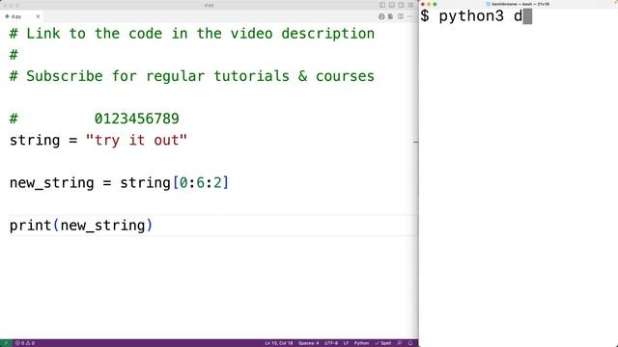Toggle secondary side bar layout icon

point(402,5)
